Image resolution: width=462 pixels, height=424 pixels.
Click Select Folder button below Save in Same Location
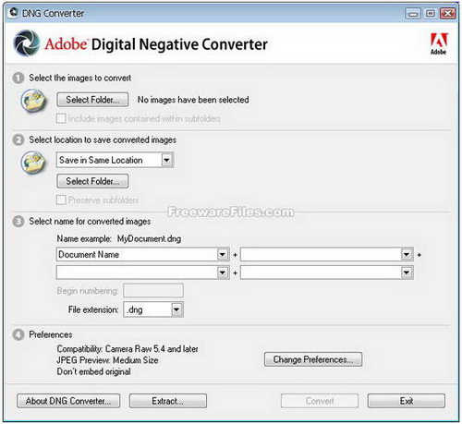click(x=92, y=181)
